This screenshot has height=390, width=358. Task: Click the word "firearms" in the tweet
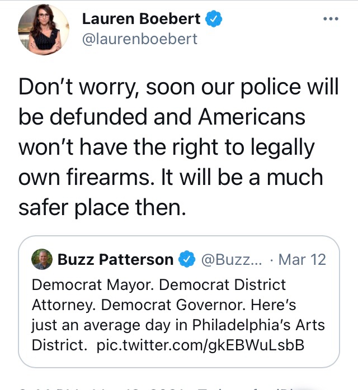pyautogui.click(x=109, y=177)
